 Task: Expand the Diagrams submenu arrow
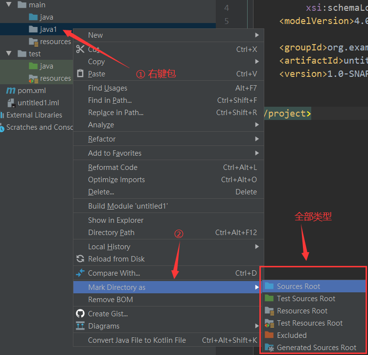click(257, 326)
